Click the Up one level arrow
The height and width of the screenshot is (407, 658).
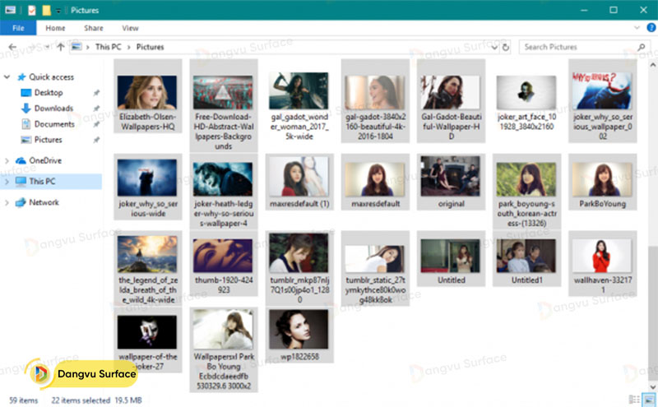[x=60, y=47]
